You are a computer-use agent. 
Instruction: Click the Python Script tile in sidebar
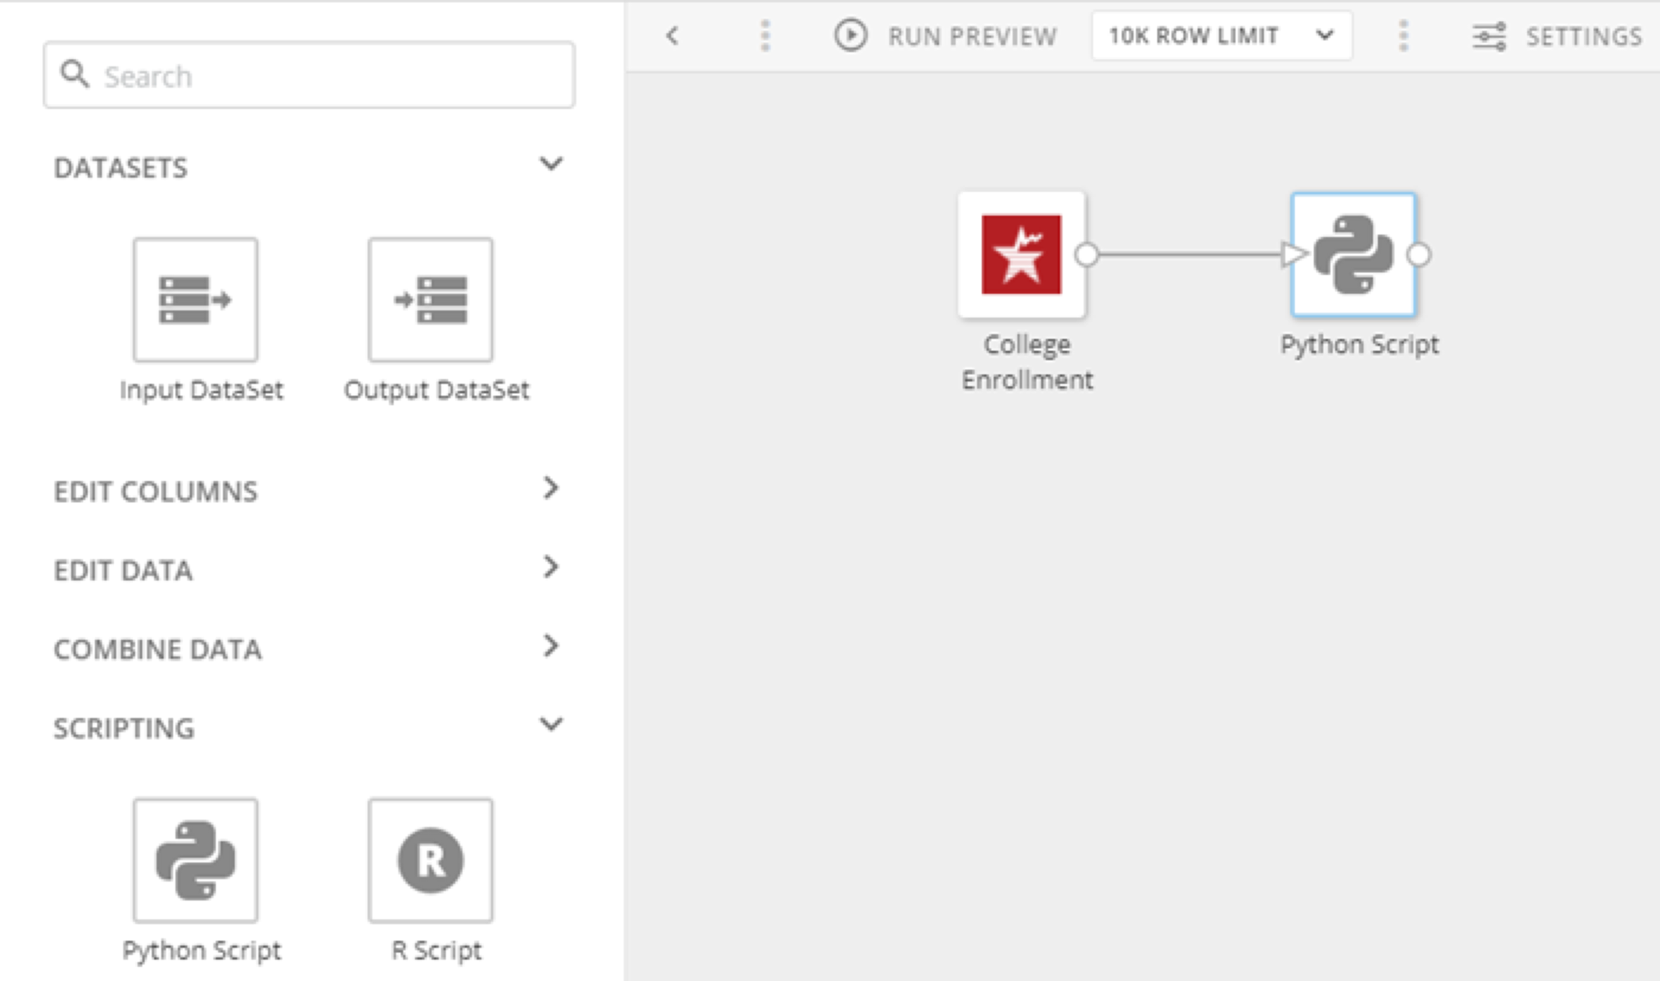pos(195,860)
